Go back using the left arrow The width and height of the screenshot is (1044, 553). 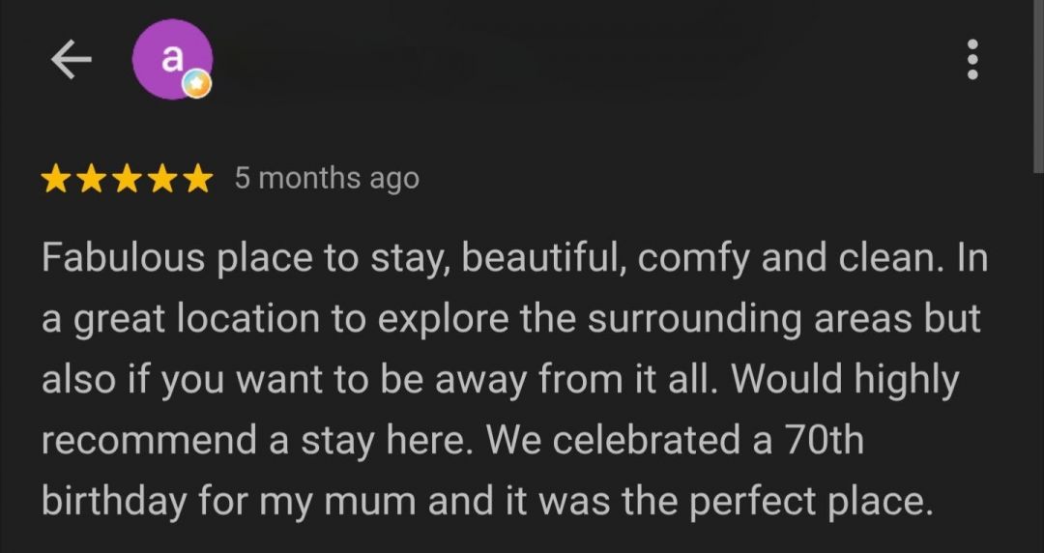(71, 59)
